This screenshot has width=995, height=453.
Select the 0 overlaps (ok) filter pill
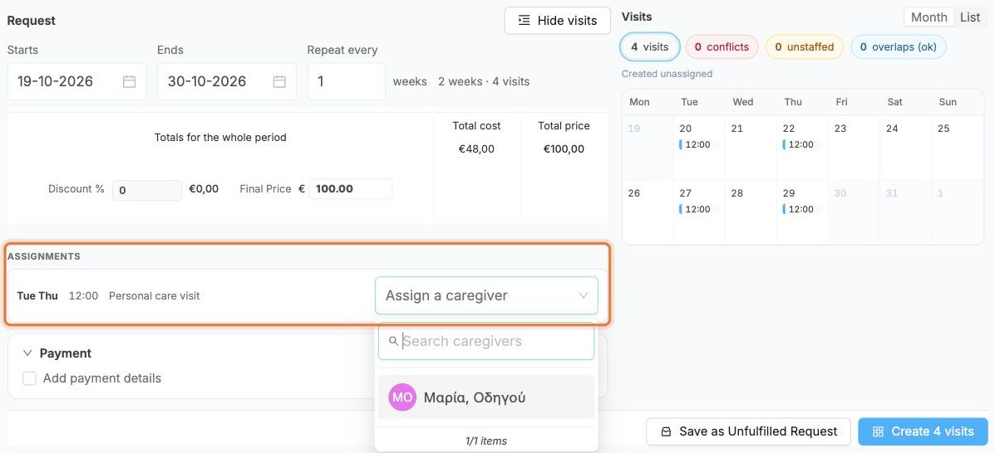click(x=898, y=47)
